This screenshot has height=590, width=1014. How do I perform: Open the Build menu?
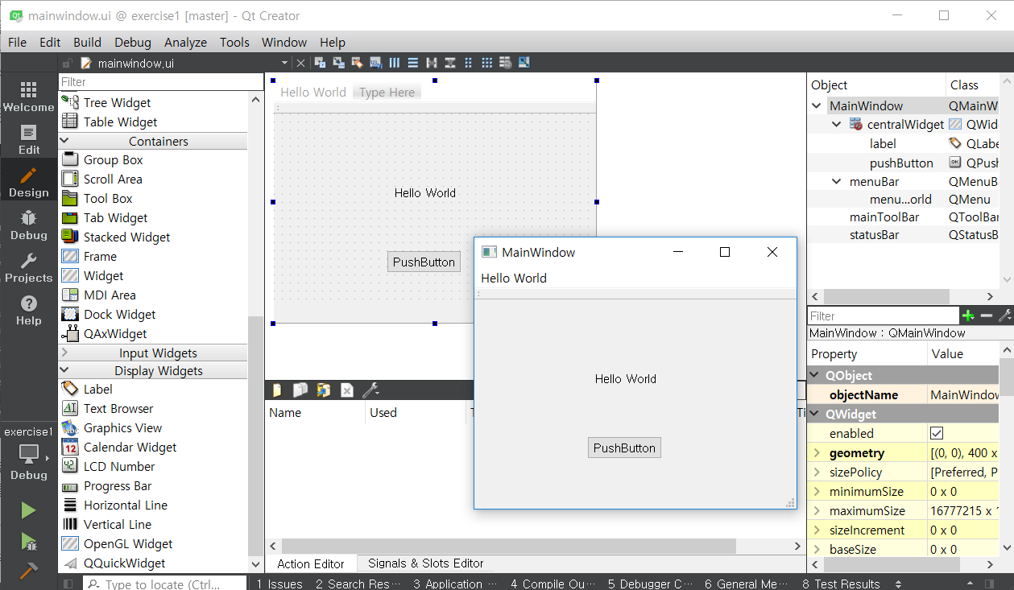click(x=87, y=43)
